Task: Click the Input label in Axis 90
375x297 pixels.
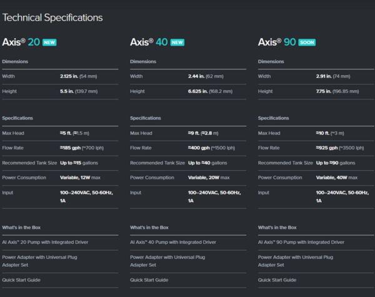Action: (x=264, y=193)
